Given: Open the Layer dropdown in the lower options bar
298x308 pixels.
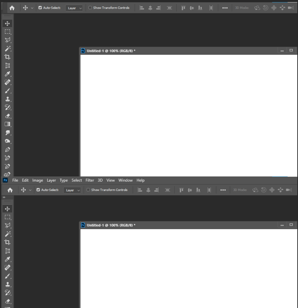Looking at the screenshot, I should (x=72, y=190).
